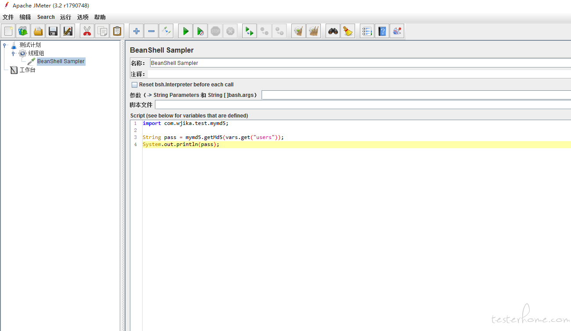Open the 编辑 menu
The width and height of the screenshot is (571, 331).
click(x=25, y=17)
